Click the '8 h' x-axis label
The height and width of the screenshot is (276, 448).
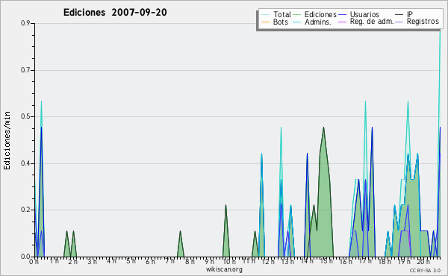[x=190, y=262]
